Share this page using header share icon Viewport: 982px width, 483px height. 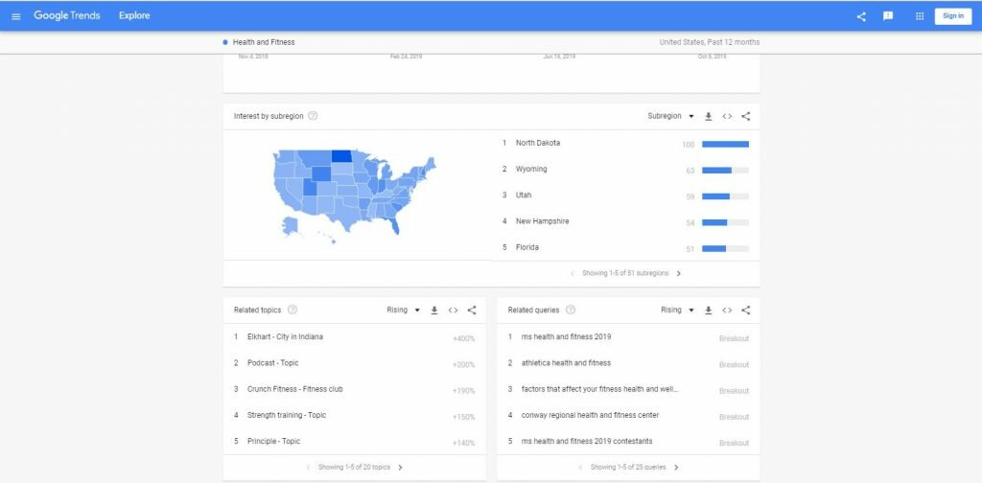point(861,16)
